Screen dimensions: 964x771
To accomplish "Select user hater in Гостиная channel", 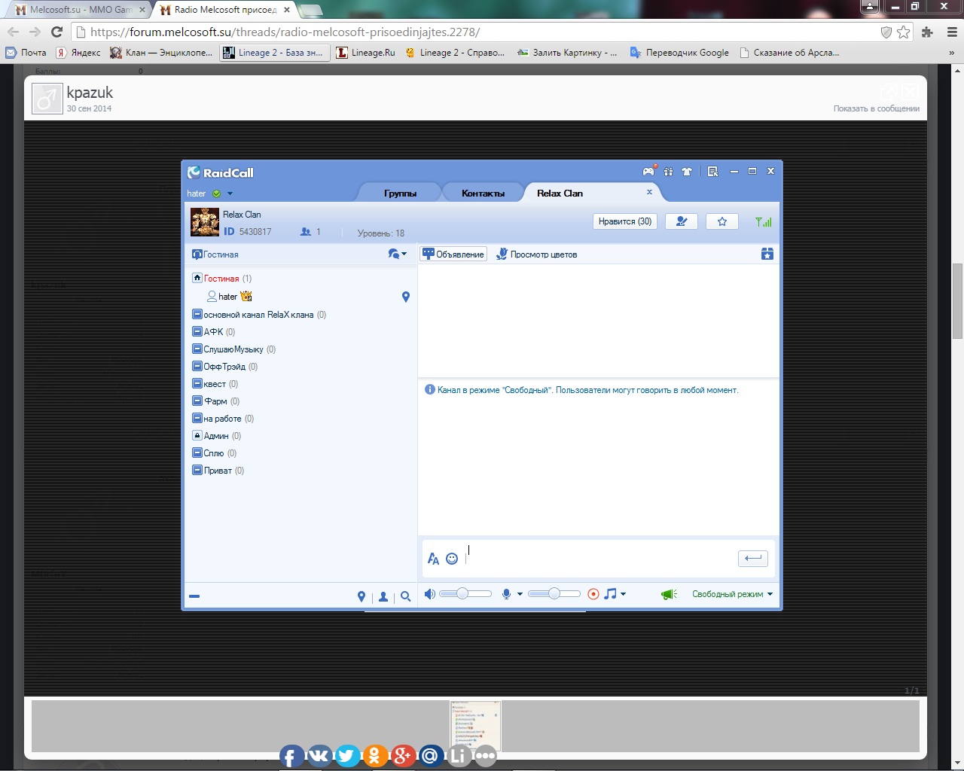I will click(x=228, y=297).
